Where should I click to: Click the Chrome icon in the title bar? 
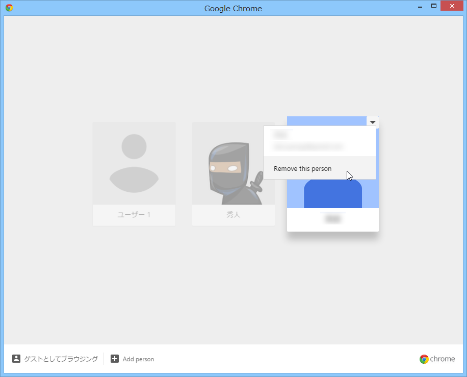pos(8,8)
